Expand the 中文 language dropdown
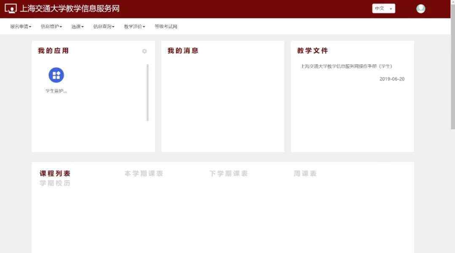The height and width of the screenshot is (253, 455). click(x=383, y=8)
